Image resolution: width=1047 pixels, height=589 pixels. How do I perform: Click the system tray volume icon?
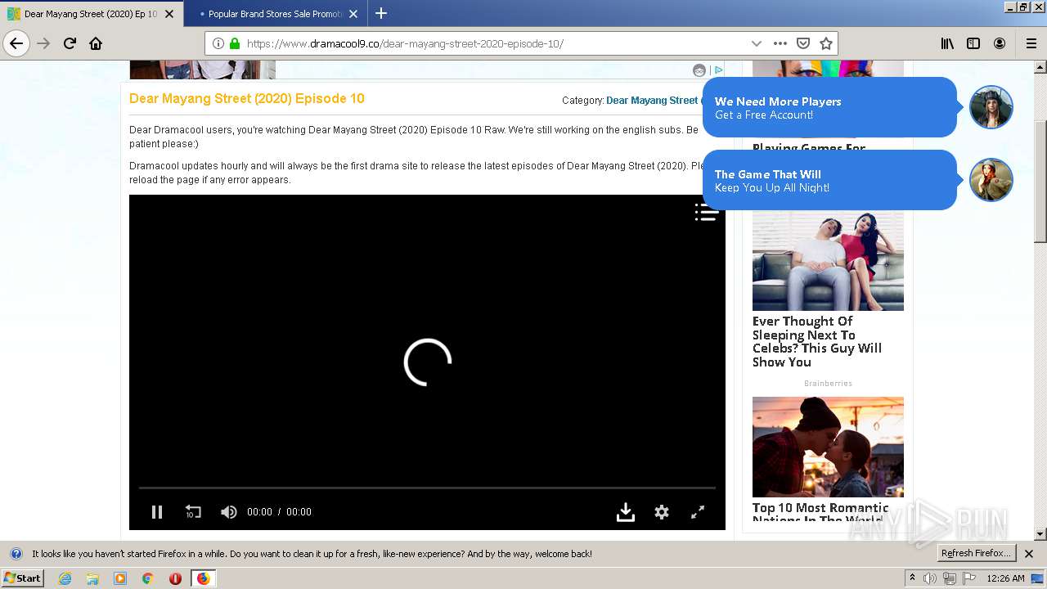click(930, 578)
